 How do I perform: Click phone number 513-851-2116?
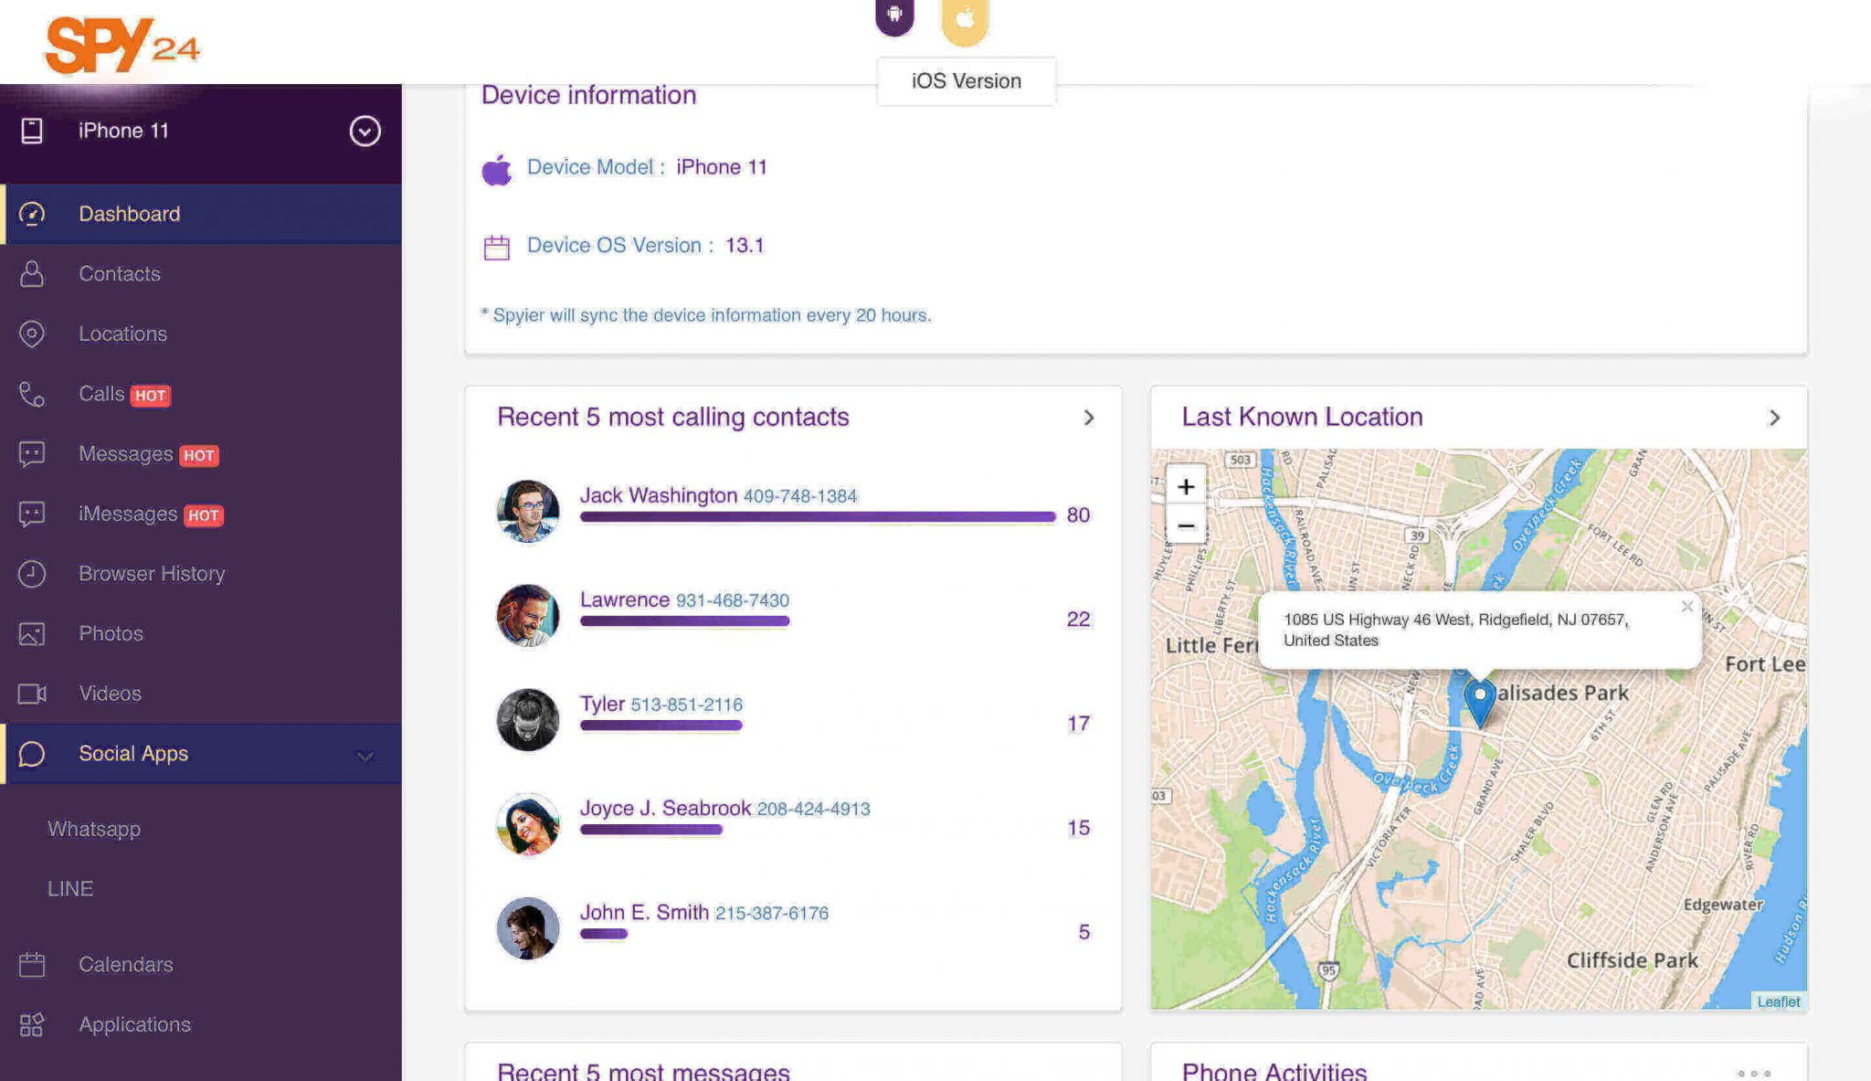pos(687,705)
